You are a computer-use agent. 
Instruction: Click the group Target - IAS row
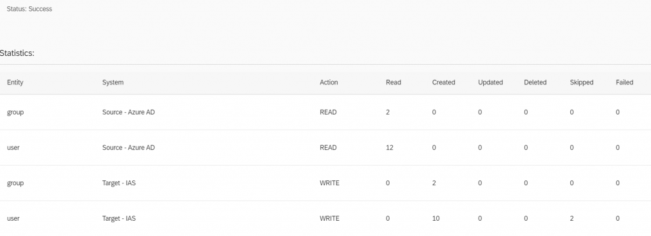[325, 183]
